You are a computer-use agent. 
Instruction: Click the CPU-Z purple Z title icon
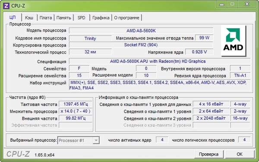[6, 6]
